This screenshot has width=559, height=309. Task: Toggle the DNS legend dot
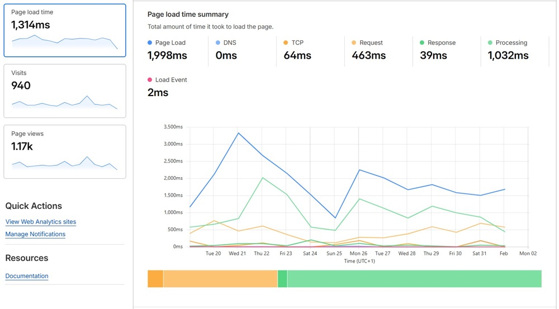point(218,42)
